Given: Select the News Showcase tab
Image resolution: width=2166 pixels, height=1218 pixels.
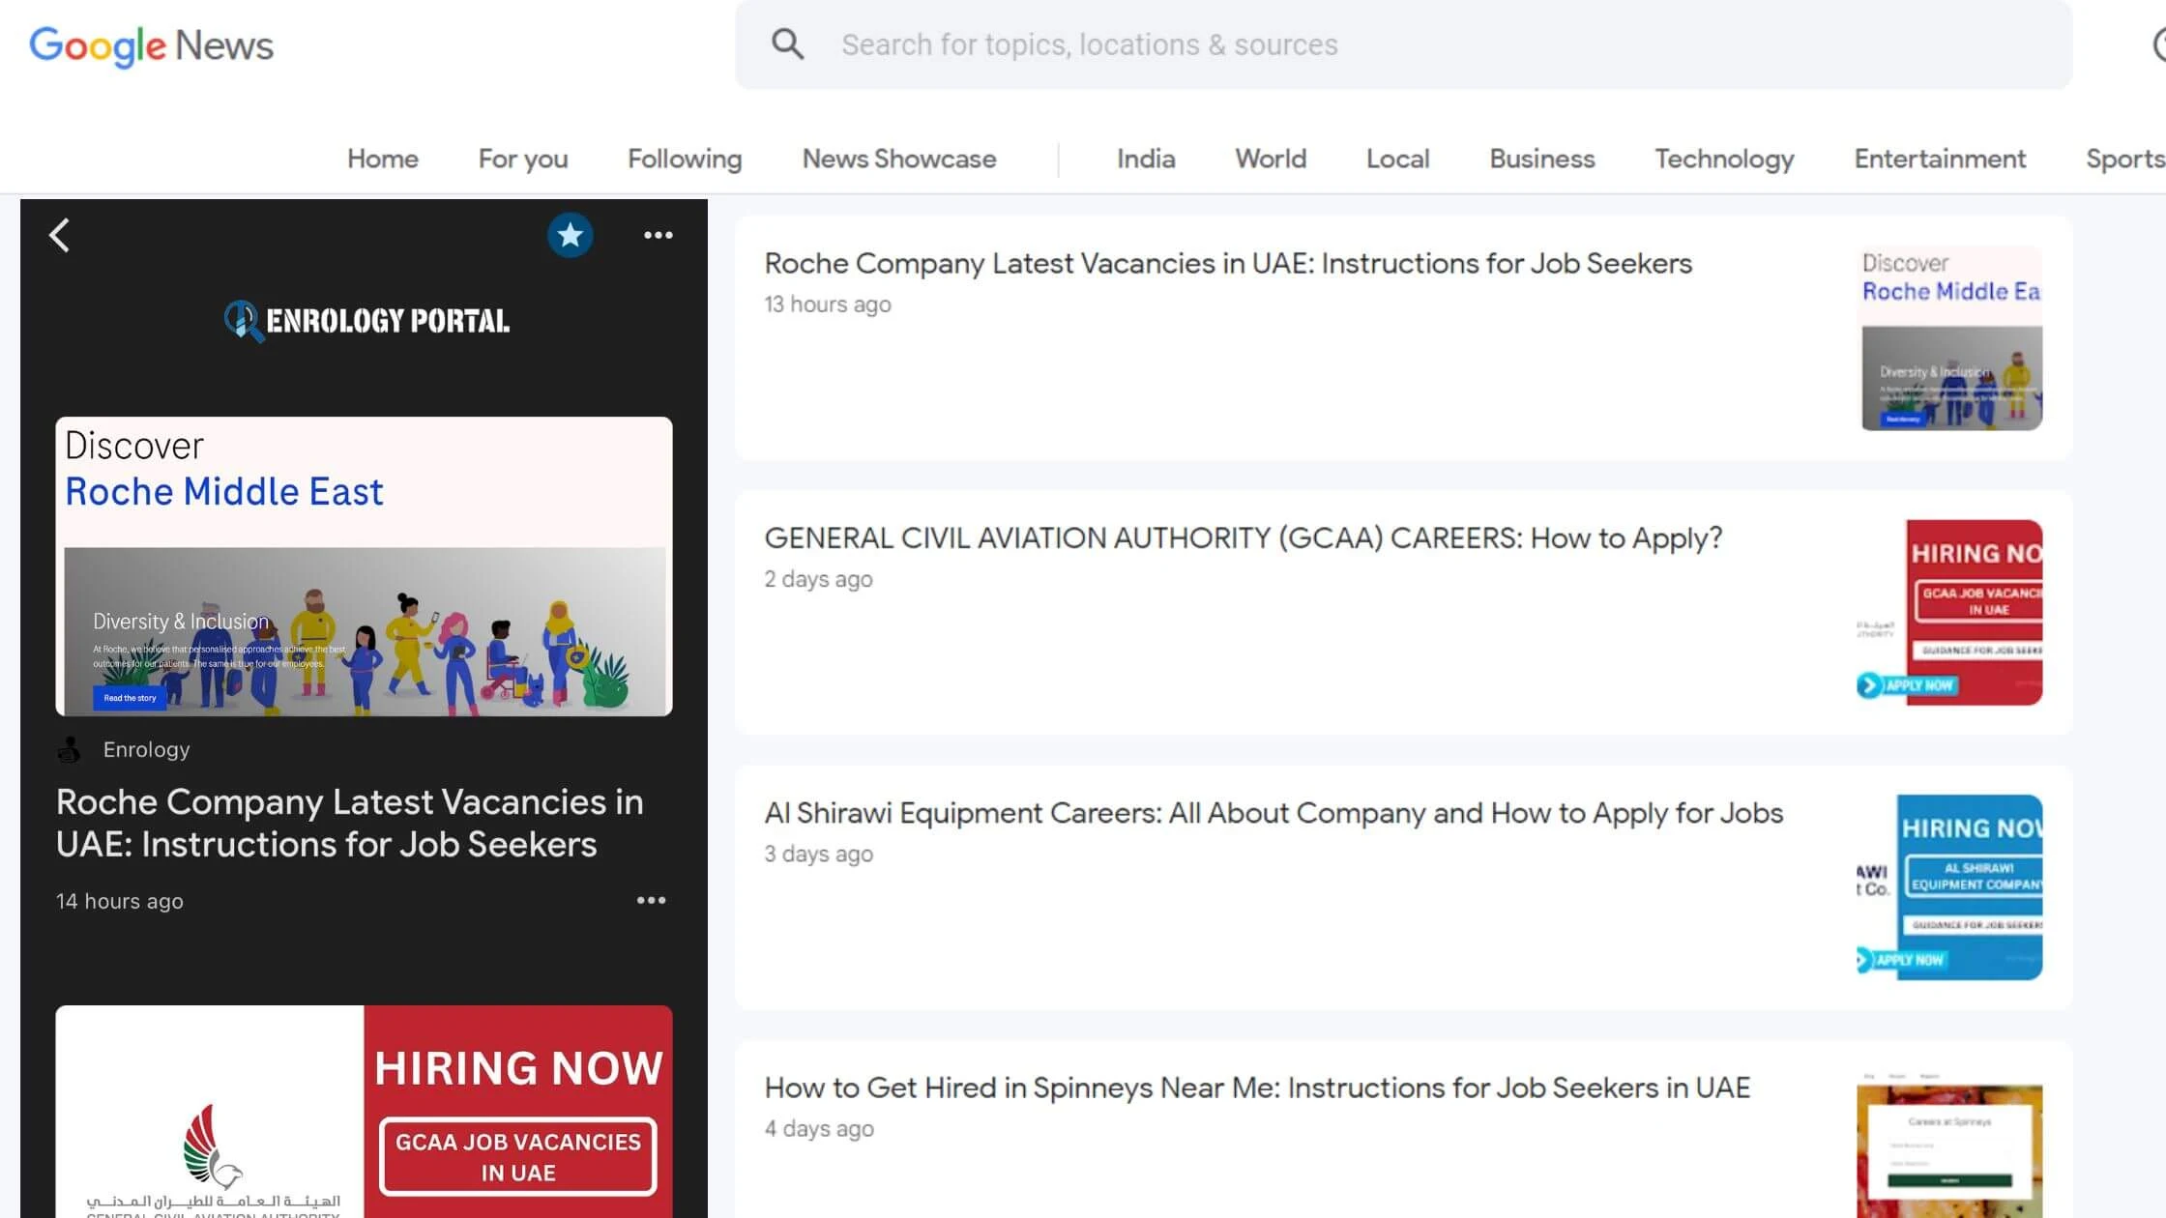Looking at the screenshot, I should click(898, 159).
